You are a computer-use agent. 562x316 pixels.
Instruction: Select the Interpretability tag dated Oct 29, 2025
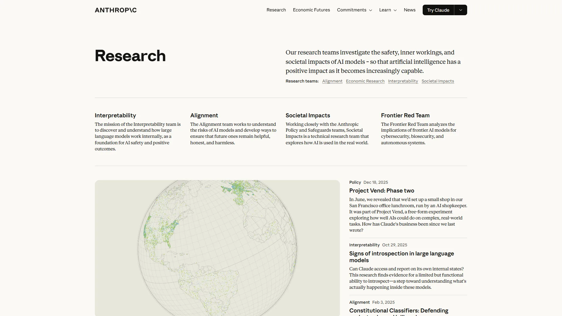click(364, 245)
